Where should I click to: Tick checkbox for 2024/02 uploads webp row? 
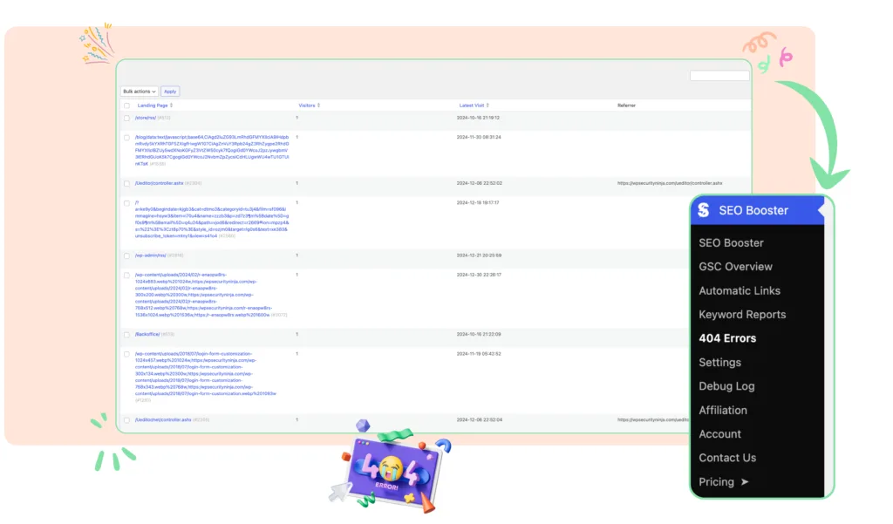point(127,276)
